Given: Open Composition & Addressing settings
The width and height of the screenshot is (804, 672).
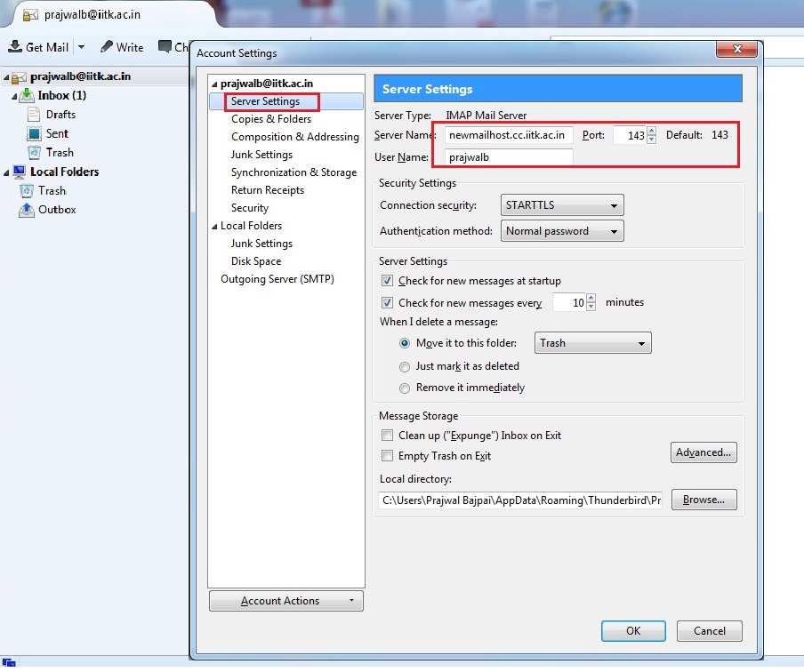Looking at the screenshot, I should point(295,137).
